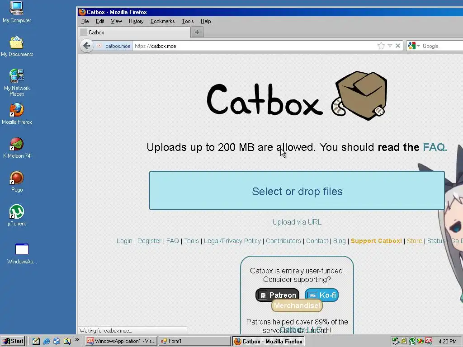Click the Store link
Screen dimensions: 463x347
coord(414,241)
